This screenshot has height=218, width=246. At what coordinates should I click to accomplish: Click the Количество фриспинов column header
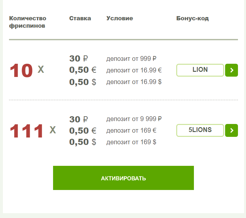point(28,22)
